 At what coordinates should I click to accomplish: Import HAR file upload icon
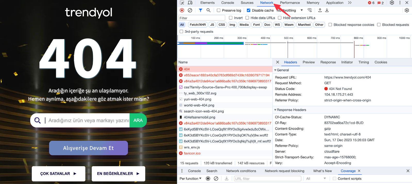pyautogui.click(x=320, y=10)
